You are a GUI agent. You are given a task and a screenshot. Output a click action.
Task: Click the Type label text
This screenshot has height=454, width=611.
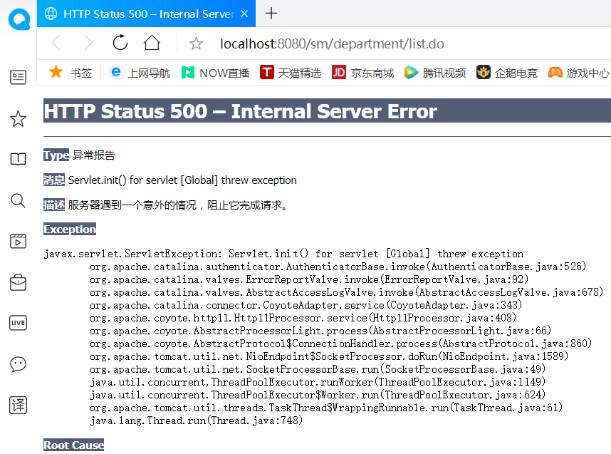(56, 155)
